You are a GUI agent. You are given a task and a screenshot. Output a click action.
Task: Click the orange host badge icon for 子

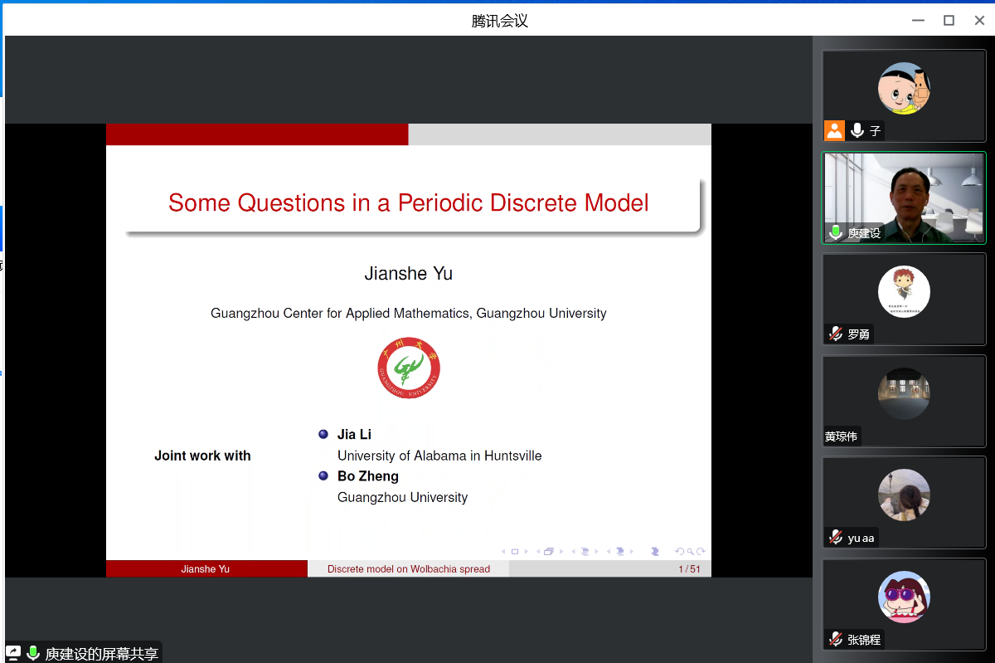[x=834, y=130]
